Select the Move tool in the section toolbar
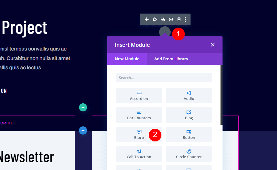The image size is (277, 170). coord(146,19)
